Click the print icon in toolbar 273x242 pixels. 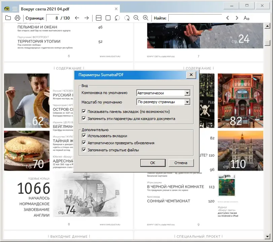[x=18, y=18]
